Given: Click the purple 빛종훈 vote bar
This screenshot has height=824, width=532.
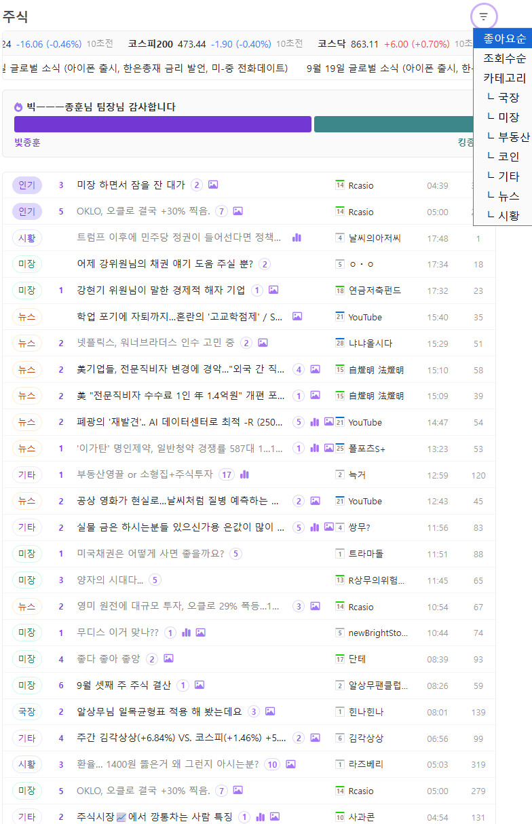Looking at the screenshot, I should [163, 124].
